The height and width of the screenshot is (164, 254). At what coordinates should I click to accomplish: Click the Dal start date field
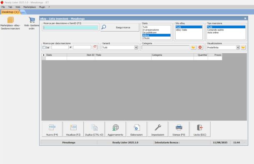point(60,47)
